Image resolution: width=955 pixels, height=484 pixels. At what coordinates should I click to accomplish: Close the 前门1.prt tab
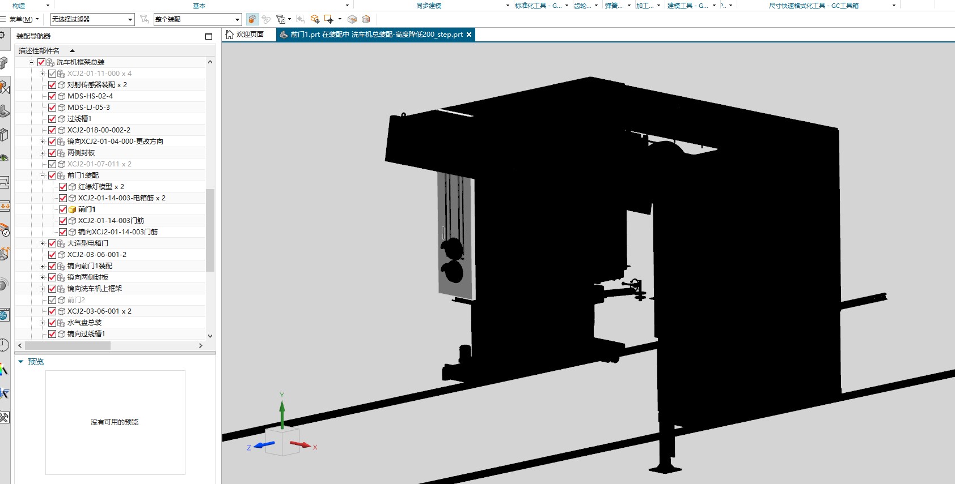click(x=469, y=35)
